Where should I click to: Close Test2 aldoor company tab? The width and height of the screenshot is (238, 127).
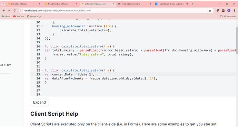pos(150,4)
